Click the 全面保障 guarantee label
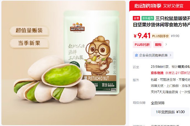The image size is (190, 126). pyautogui.click(x=158, y=103)
